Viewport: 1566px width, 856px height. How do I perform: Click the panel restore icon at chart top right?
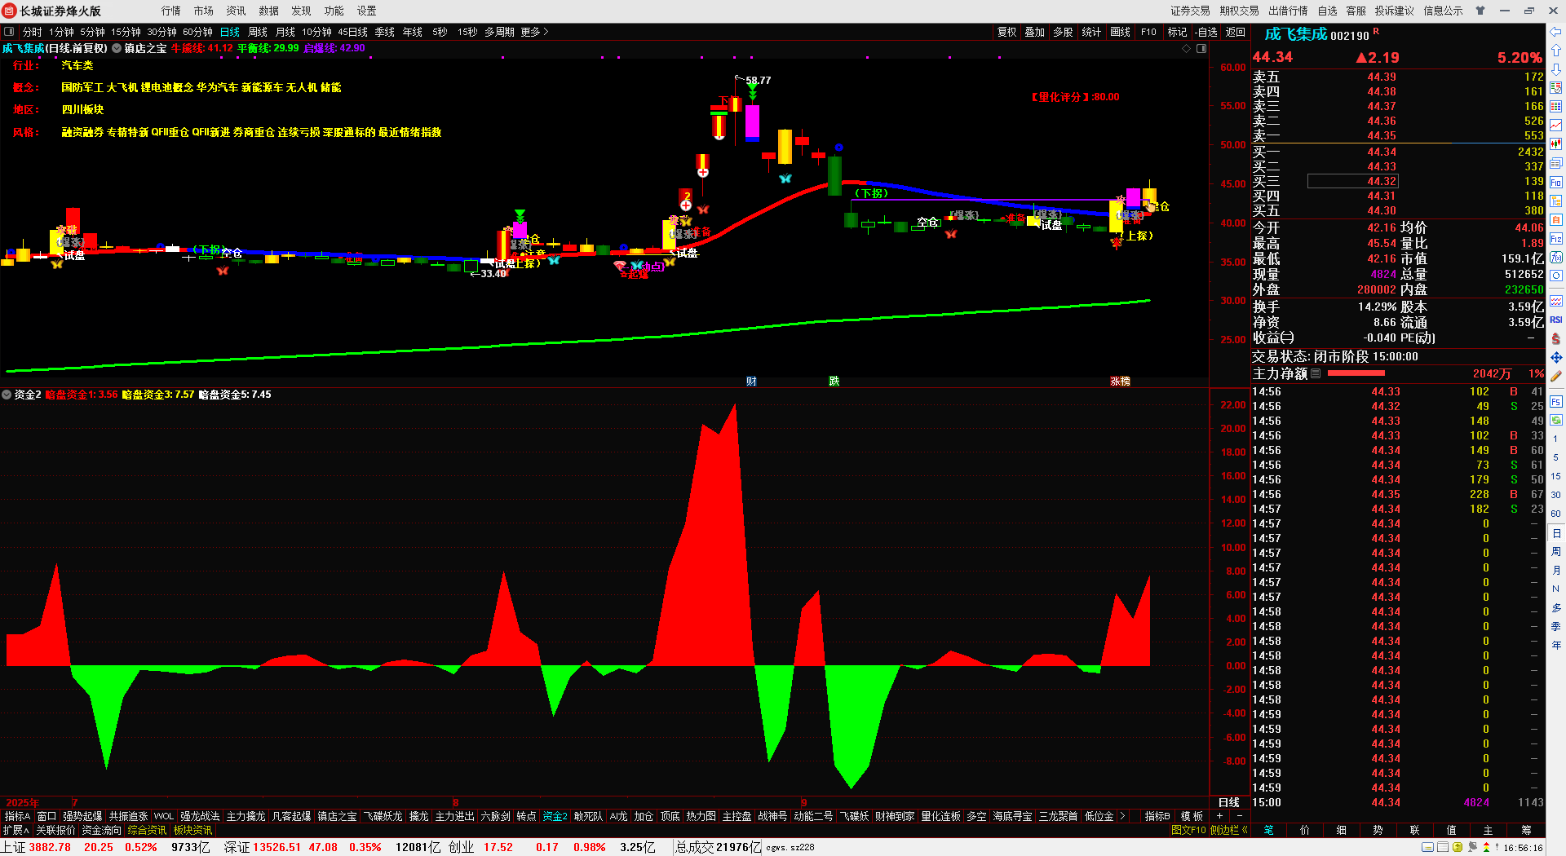coord(1201,49)
